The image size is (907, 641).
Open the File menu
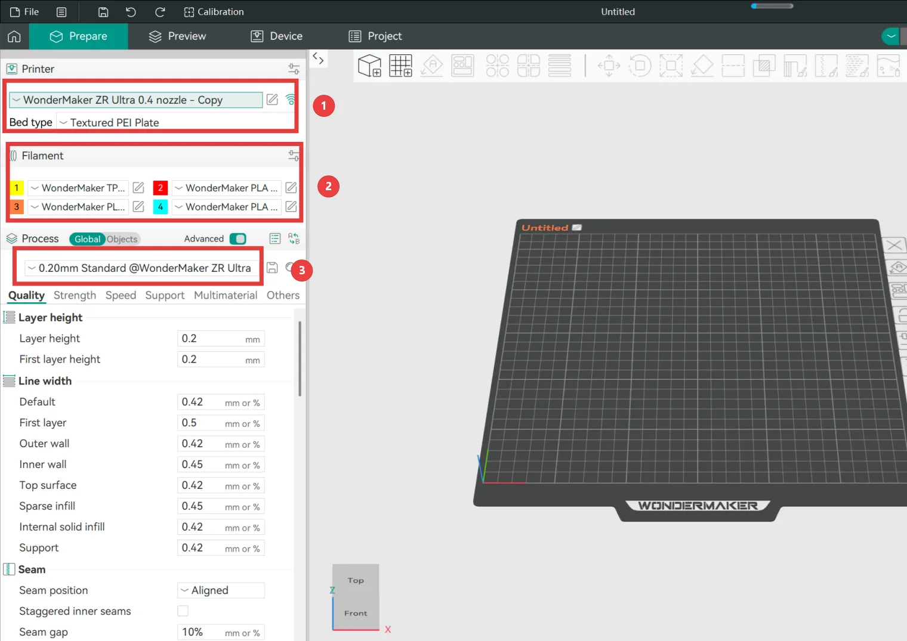24,12
